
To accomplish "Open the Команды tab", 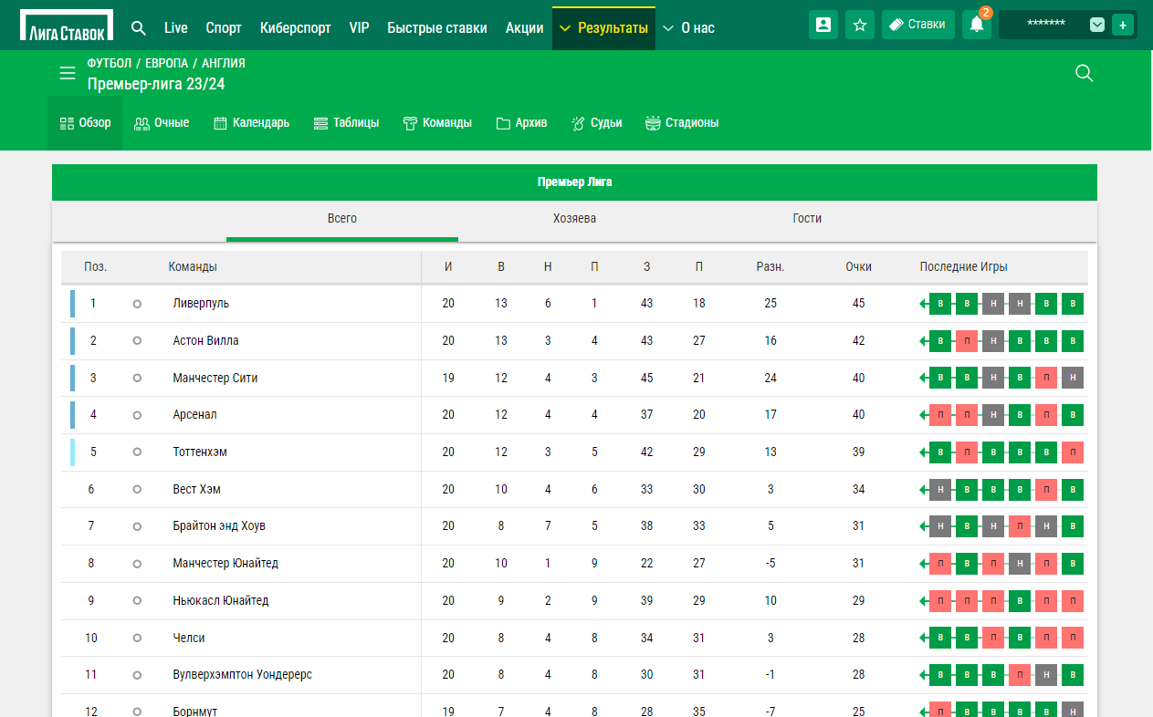I will (x=437, y=123).
